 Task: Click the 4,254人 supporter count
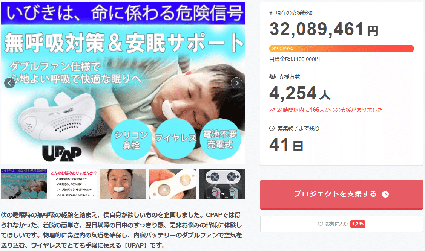coord(300,93)
